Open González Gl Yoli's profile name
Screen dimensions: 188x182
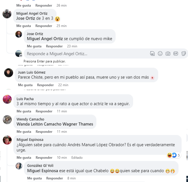click(40, 166)
